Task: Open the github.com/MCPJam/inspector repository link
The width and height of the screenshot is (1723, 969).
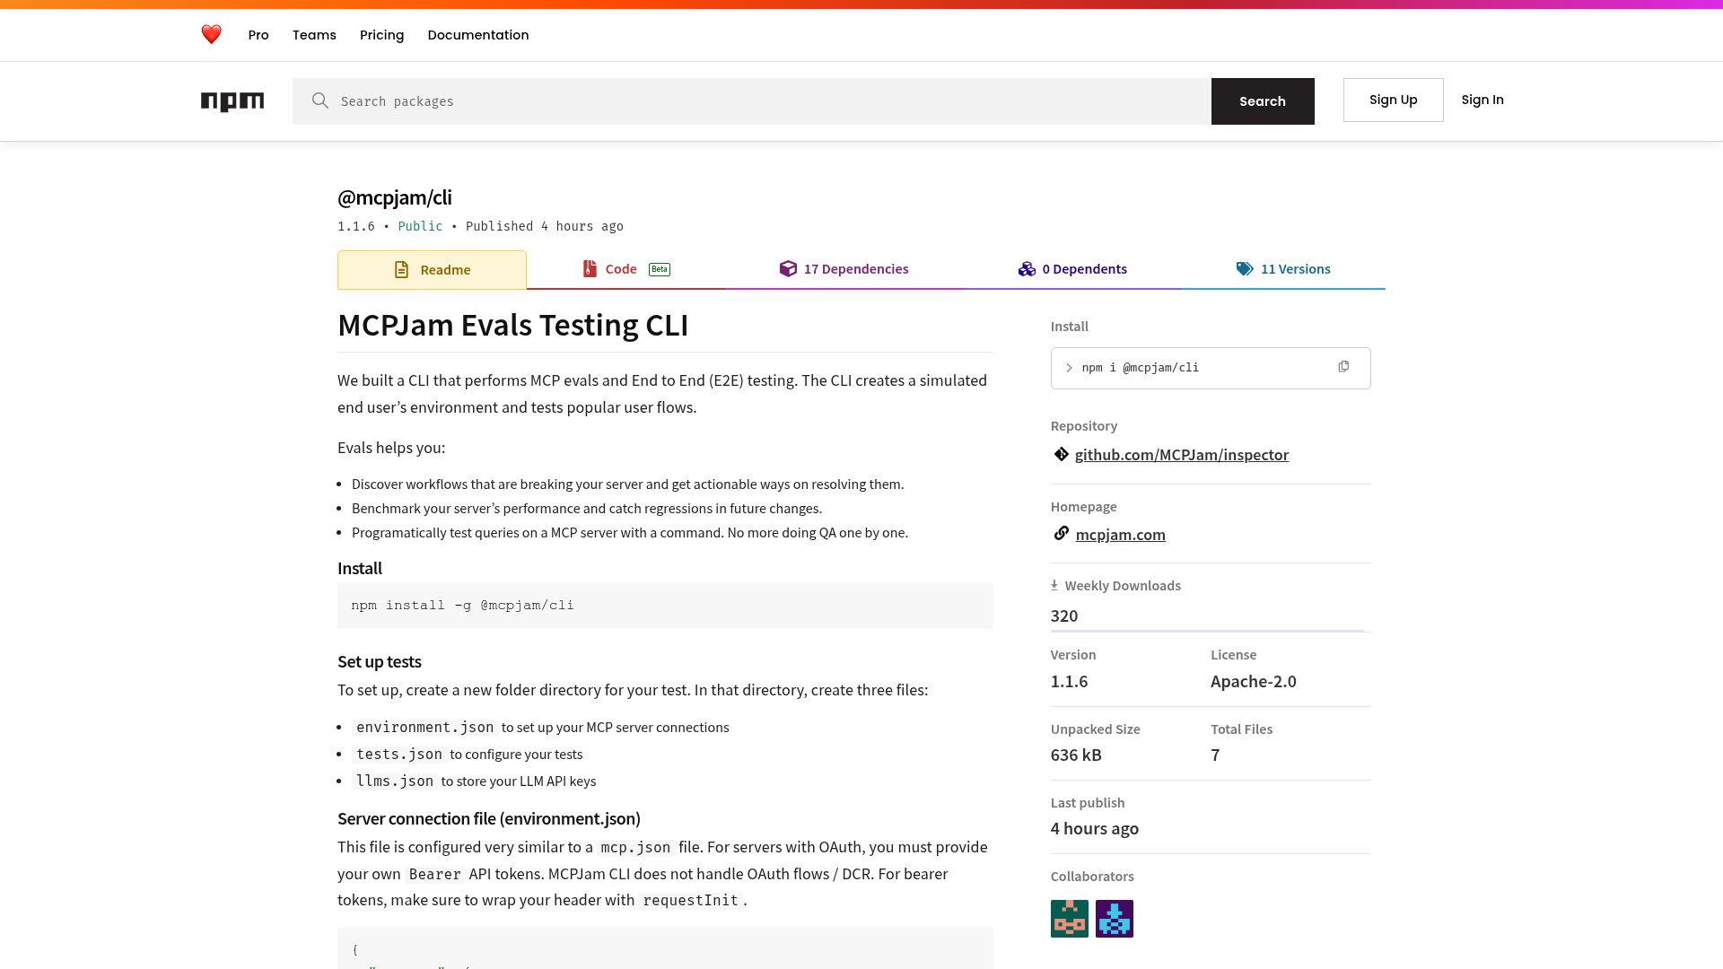Action: [1182, 455]
